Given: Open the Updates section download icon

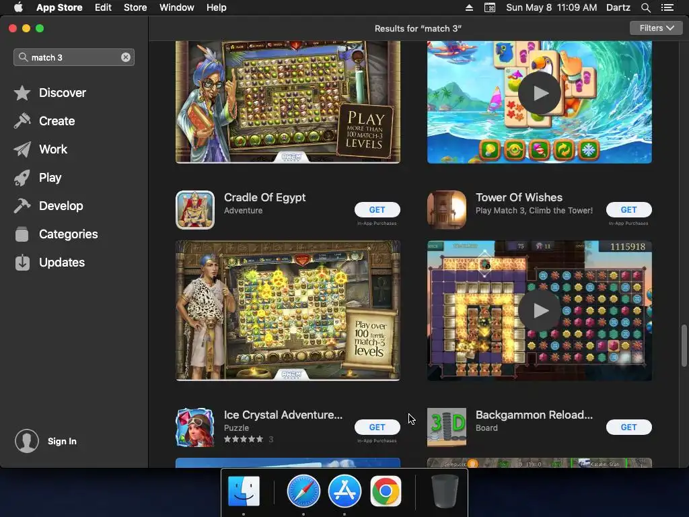Looking at the screenshot, I should [x=22, y=263].
